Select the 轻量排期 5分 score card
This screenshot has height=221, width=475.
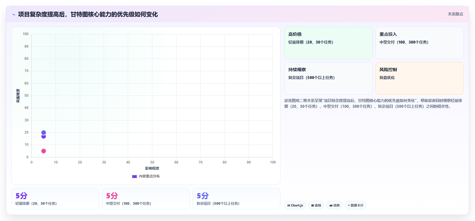[x=55, y=199]
